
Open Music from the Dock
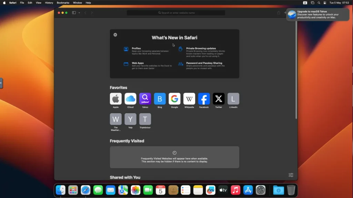(x=235, y=190)
